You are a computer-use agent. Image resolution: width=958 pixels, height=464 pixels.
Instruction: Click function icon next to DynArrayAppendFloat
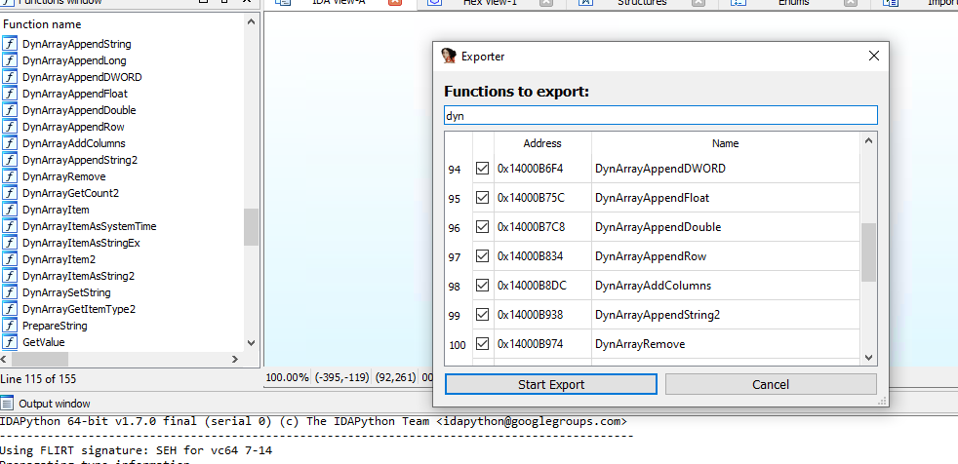click(10, 94)
